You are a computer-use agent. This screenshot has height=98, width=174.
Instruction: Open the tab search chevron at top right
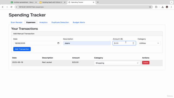(x=172, y=2)
